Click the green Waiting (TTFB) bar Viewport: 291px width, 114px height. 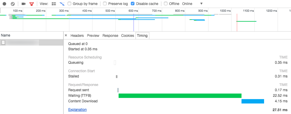coord(180,96)
